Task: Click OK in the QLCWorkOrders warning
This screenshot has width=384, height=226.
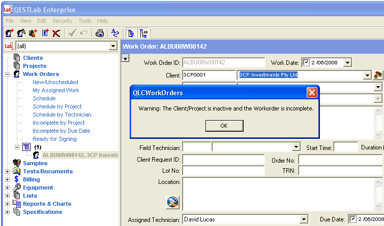Action: tap(224, 125)
